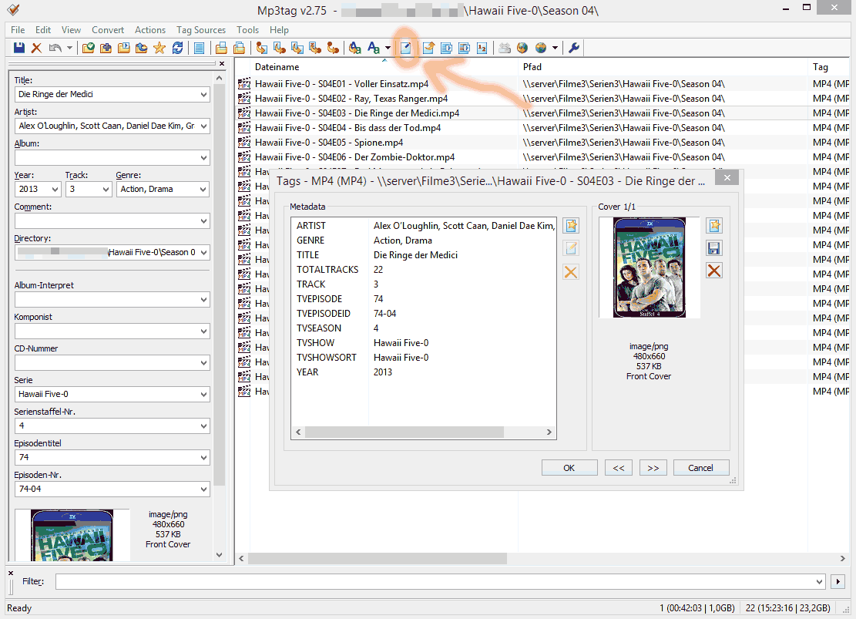Save tags with the floppy disk icon
This screenshot has width=856, height=619.
(19, 48)
